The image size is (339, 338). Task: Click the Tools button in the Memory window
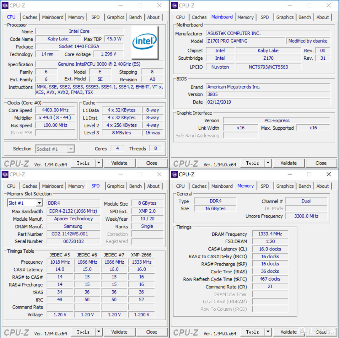click(252, 332)
